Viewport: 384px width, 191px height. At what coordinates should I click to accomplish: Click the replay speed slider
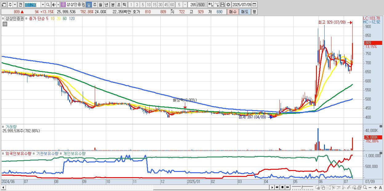click(302, 187)
